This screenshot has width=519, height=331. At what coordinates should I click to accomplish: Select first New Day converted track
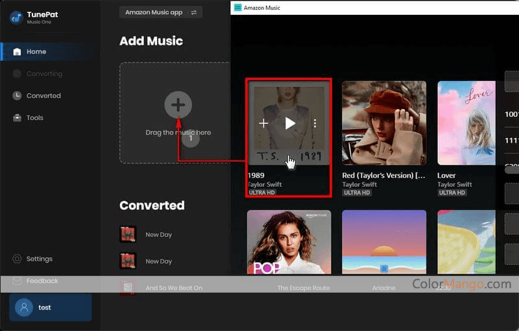click(159, 234)
